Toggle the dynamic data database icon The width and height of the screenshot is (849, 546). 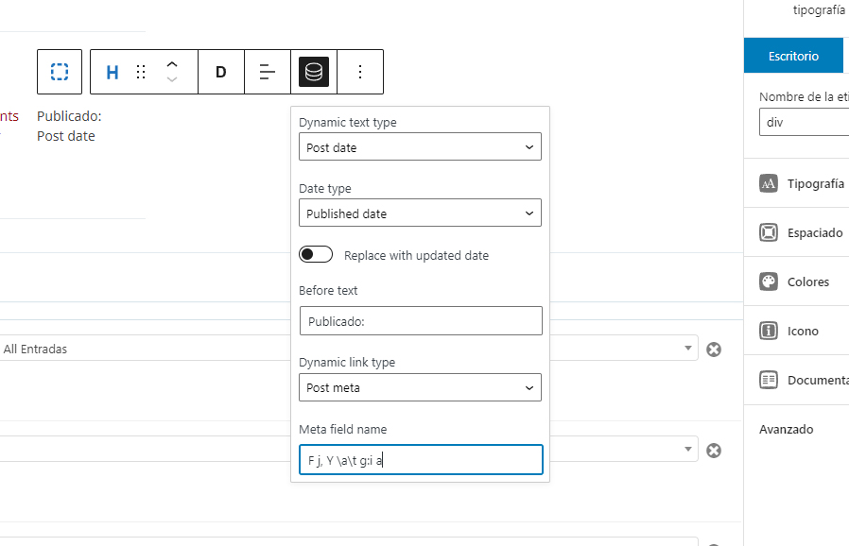(x=314, y=72)
